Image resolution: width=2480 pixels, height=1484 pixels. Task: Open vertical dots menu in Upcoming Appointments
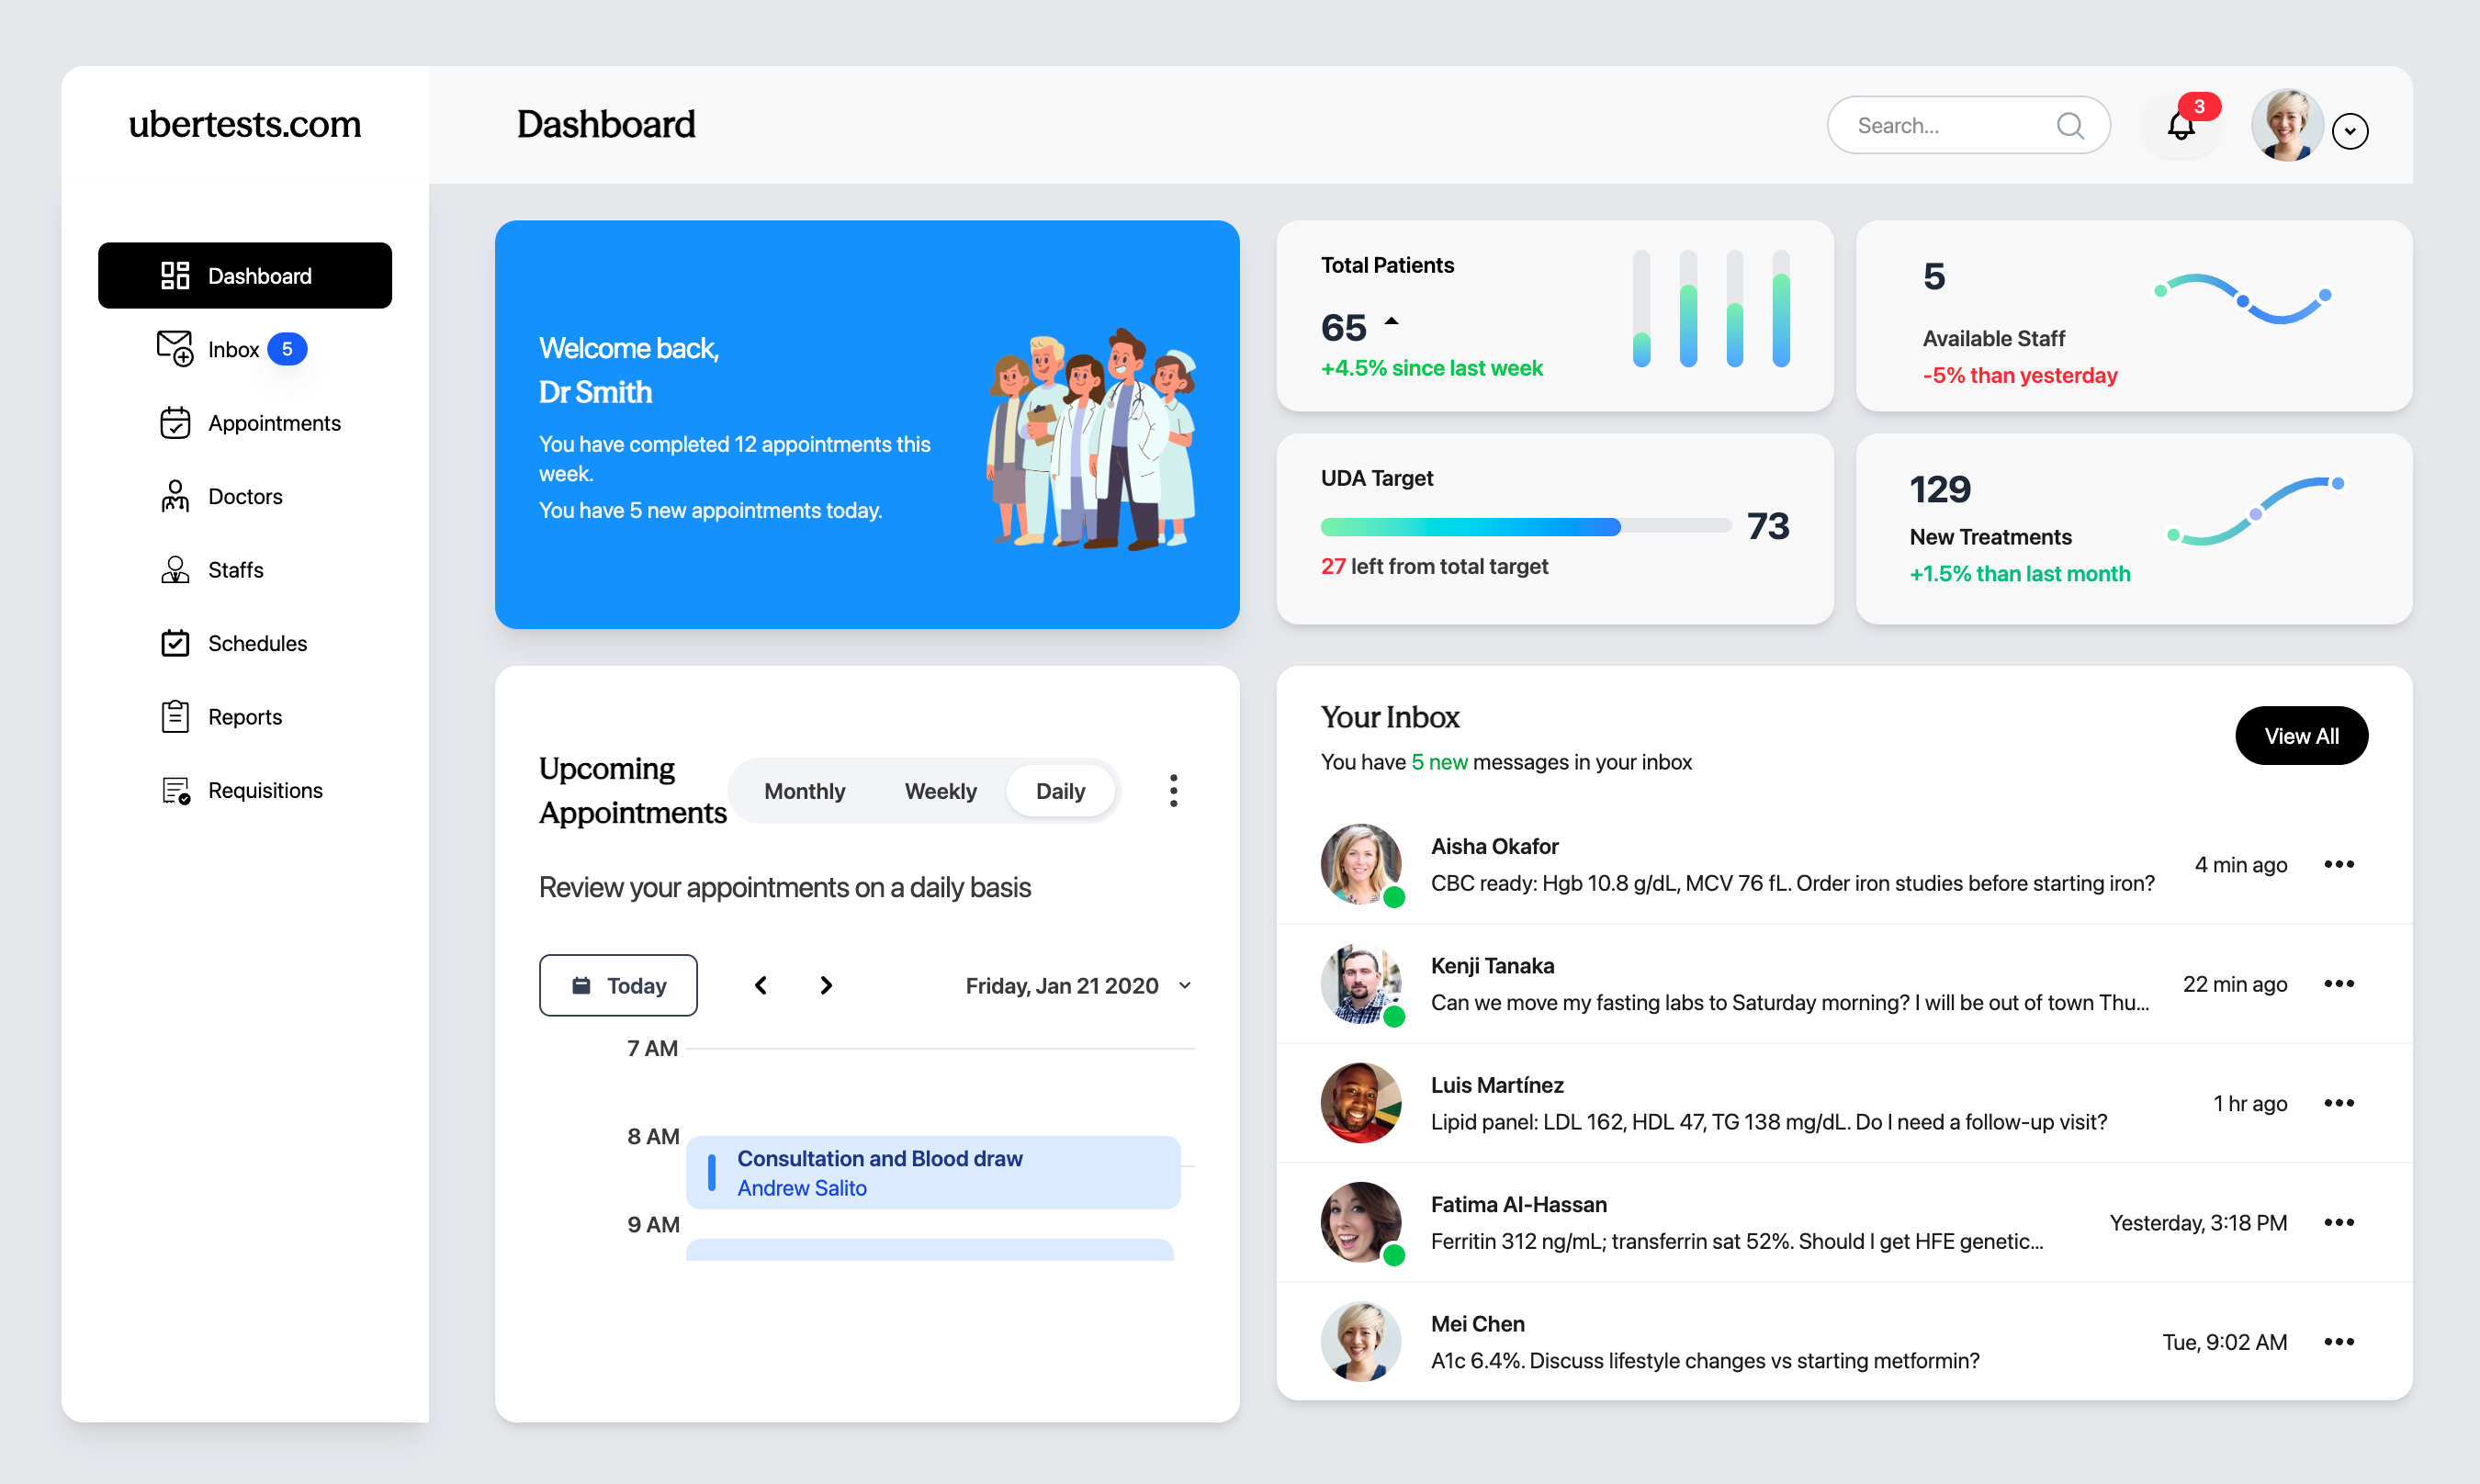(x=1173, y=790)
